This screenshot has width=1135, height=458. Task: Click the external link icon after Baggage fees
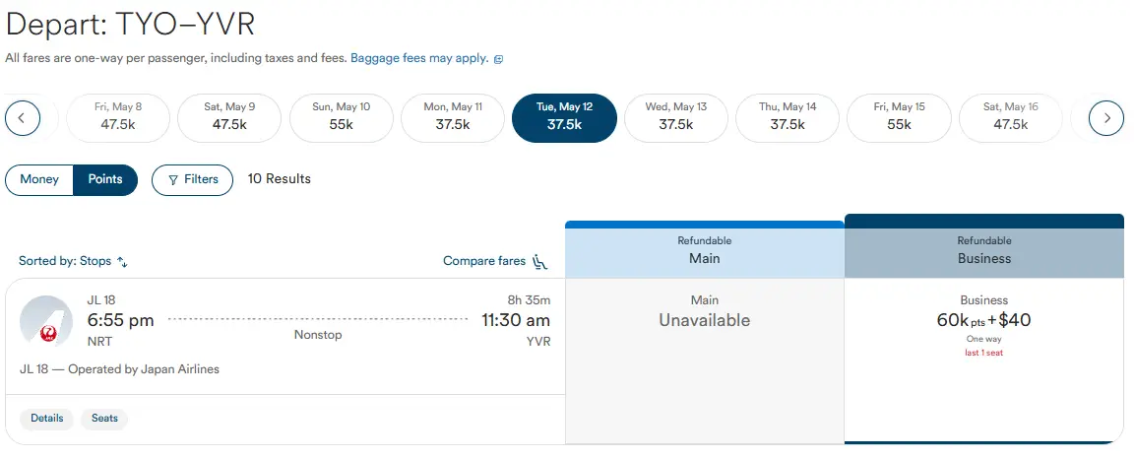[498, 59]
